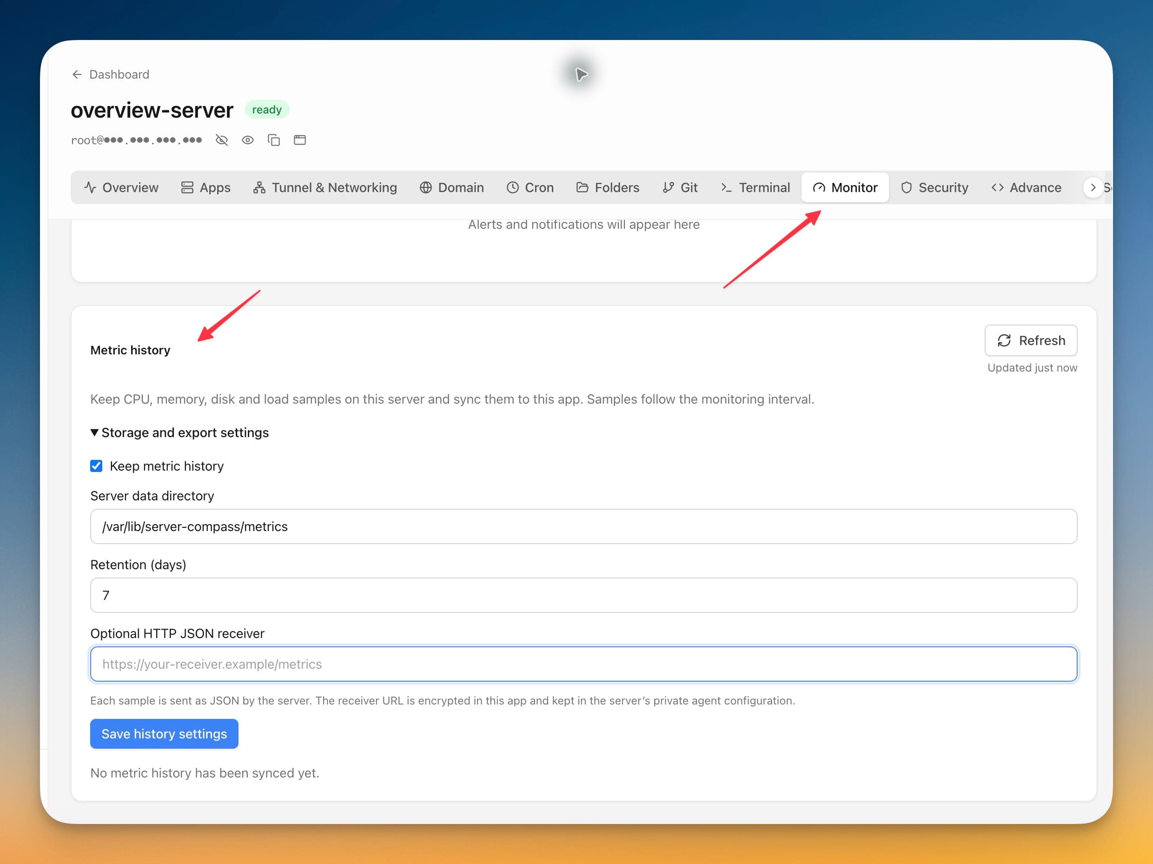The width and height of the screenshot is (1153, 864).
Task: Refresh the metric history
Action: (1031, 340)
